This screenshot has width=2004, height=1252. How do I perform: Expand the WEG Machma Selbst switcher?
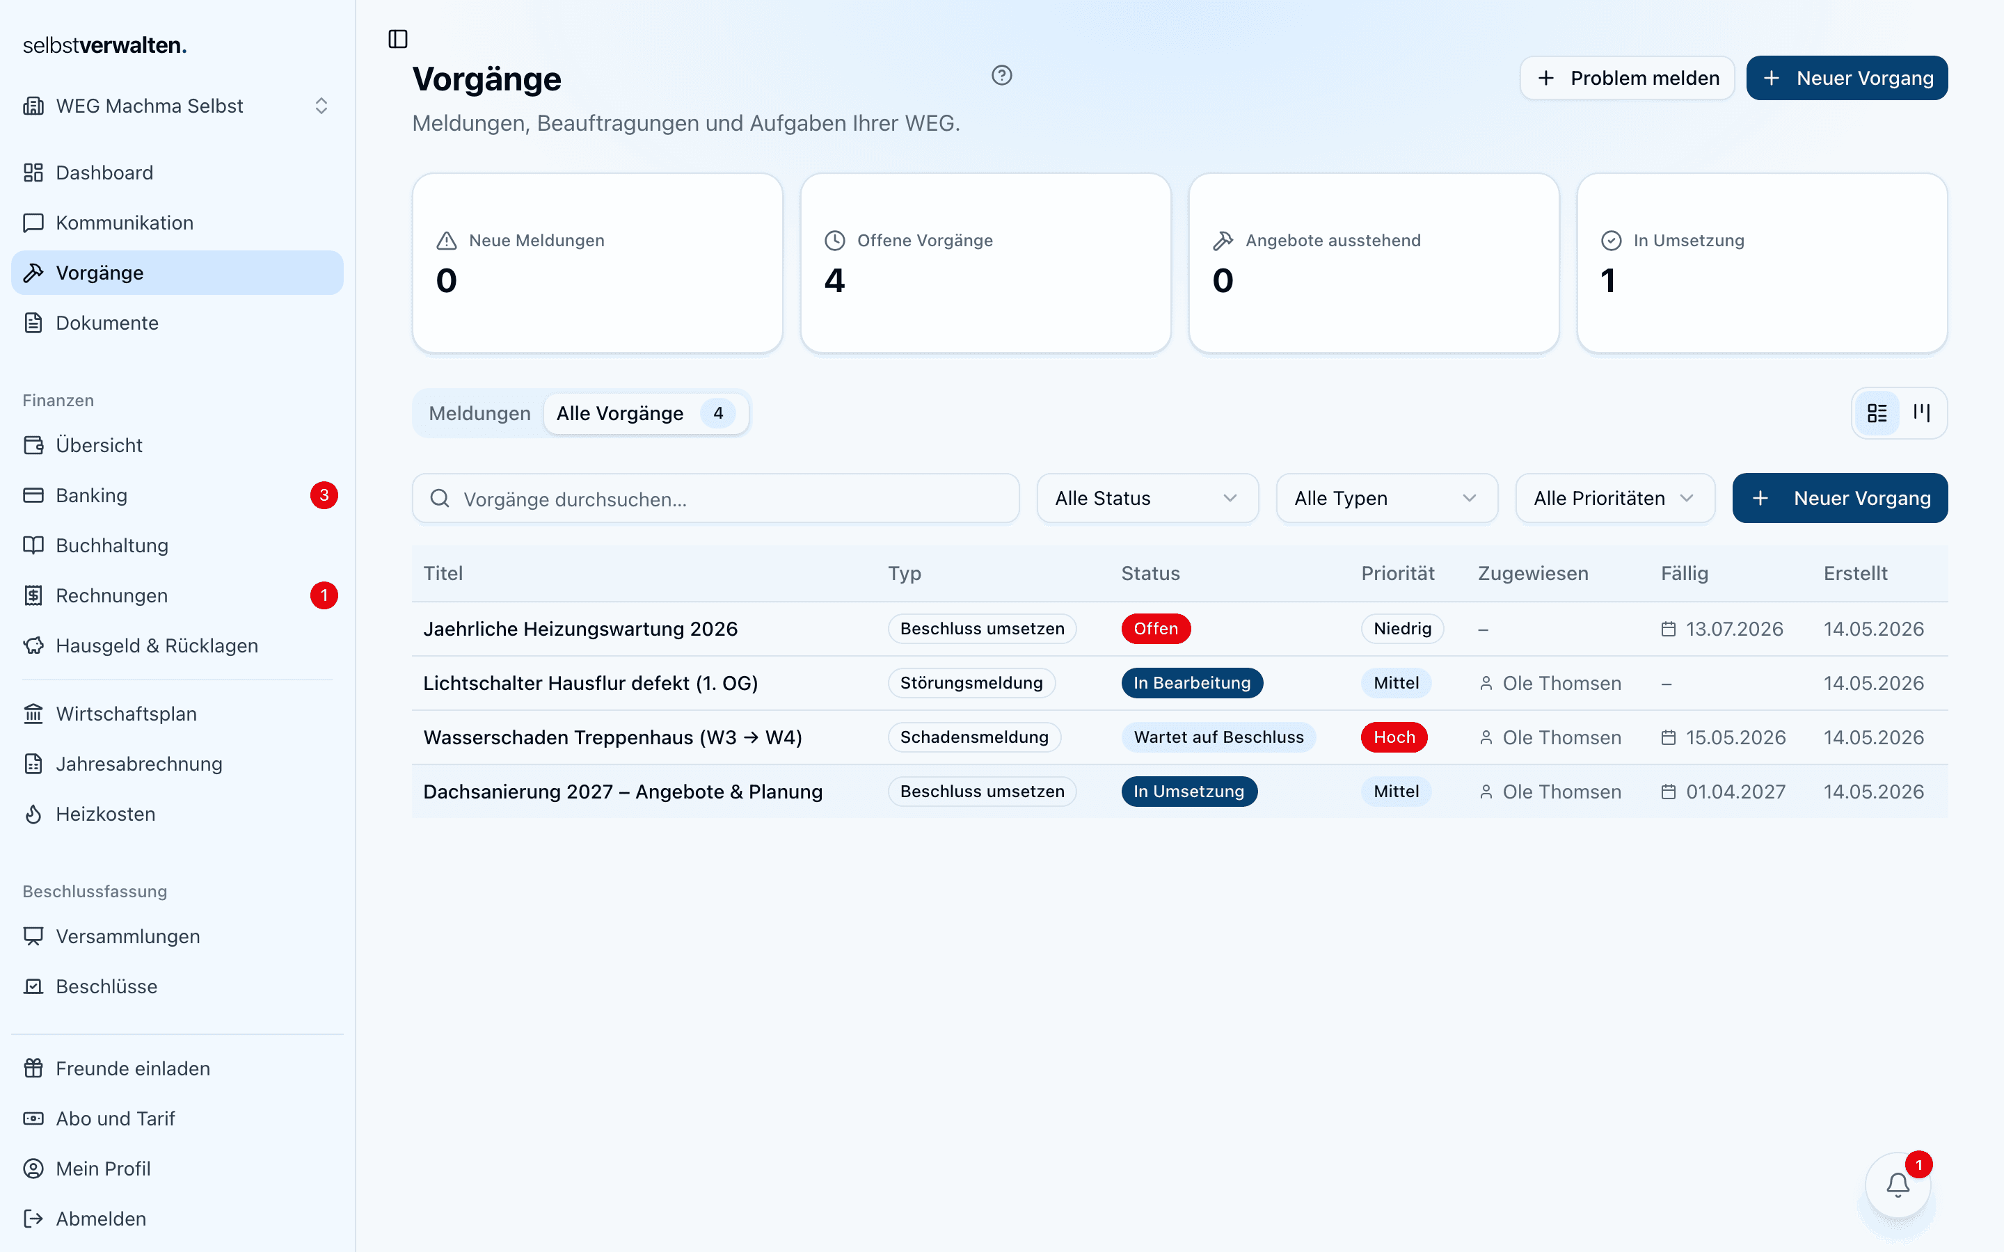pos(177,106)
